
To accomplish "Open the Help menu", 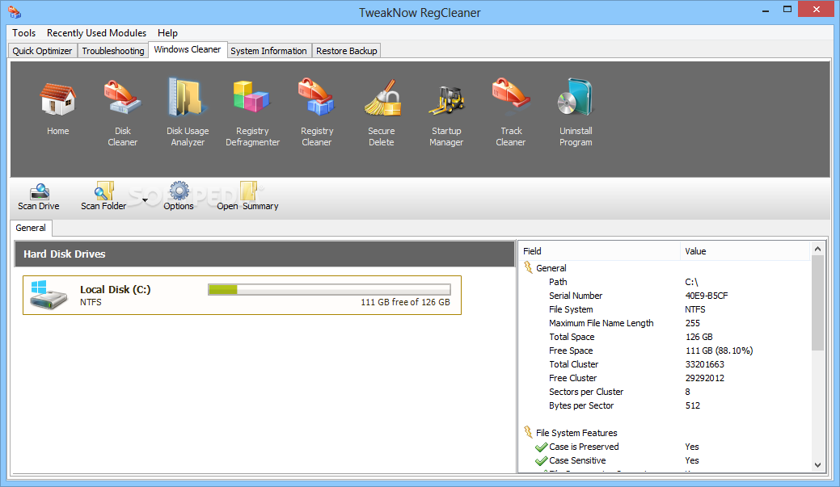I will click(x=167, y=33).
